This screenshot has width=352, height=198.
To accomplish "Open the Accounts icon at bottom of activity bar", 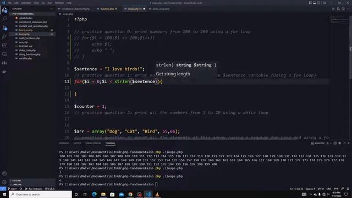I will pos(4,173).
